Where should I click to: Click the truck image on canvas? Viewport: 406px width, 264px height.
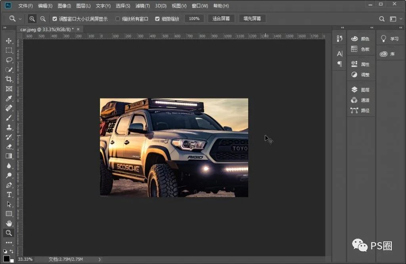[174, 148]
